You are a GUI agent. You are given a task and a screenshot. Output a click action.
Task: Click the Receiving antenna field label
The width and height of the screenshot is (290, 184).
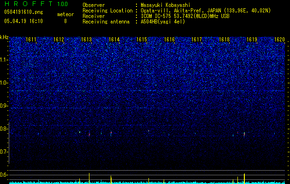[106, 22]
